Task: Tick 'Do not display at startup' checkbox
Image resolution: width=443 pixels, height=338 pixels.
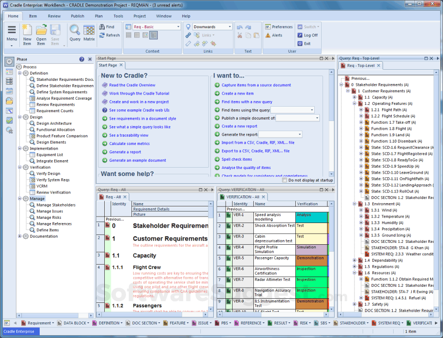Action: (x=284, y=180)
